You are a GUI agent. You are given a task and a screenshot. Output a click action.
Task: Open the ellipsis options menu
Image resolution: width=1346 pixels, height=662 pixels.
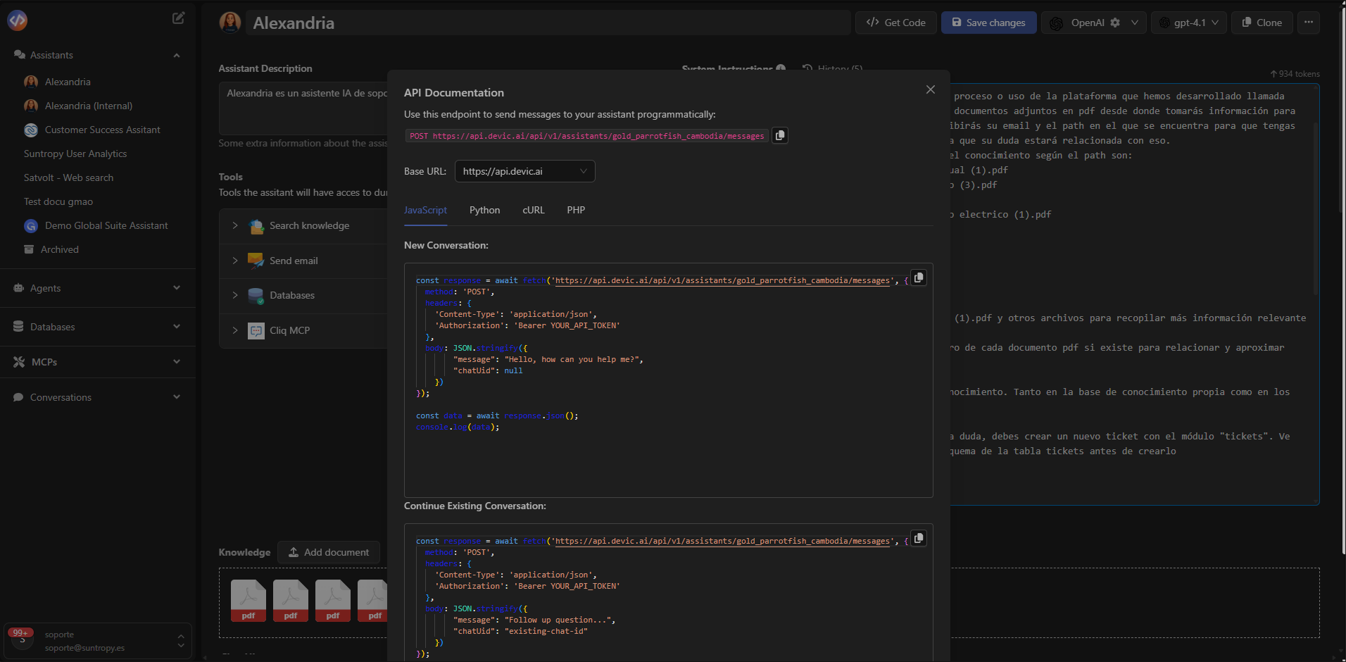tap(1309, 22)
